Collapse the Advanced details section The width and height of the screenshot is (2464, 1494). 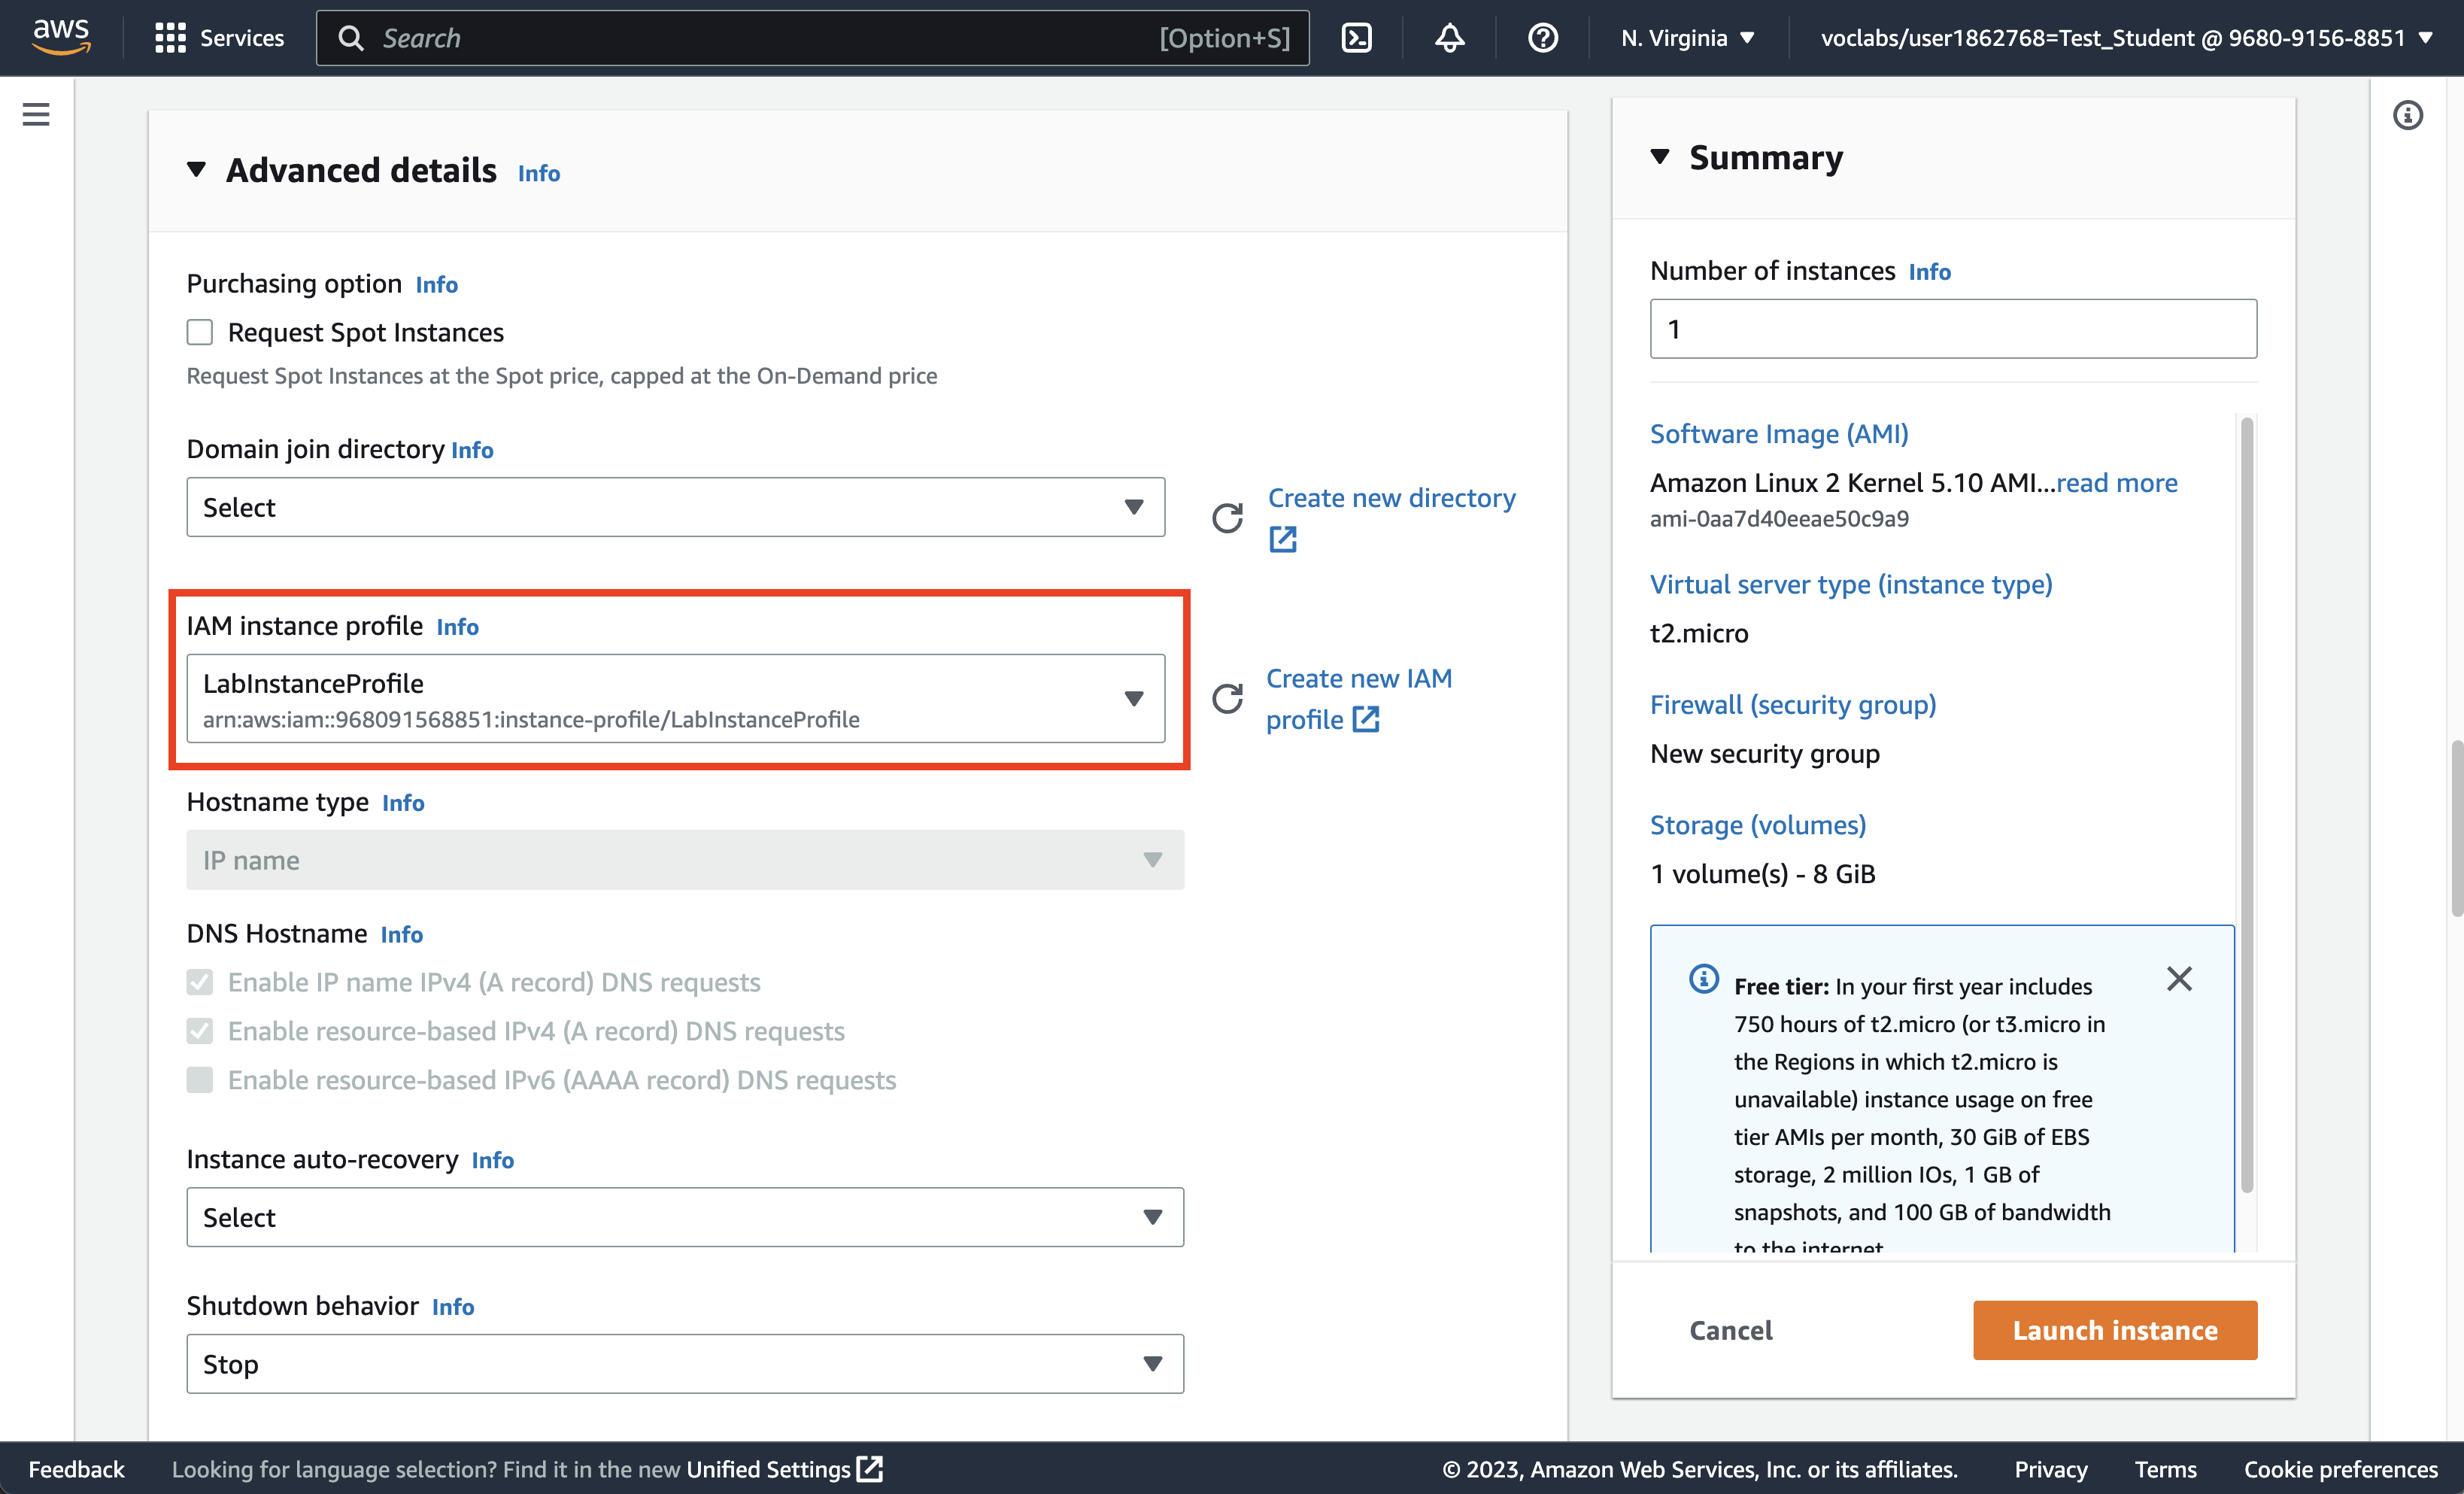[x=197, y=170]
